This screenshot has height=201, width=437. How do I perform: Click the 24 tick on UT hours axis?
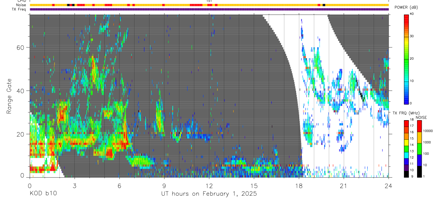pyautogui.click(x=389, y=185)
